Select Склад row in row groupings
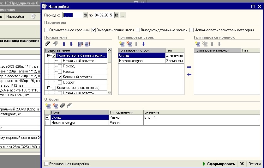 pos(141,55)
